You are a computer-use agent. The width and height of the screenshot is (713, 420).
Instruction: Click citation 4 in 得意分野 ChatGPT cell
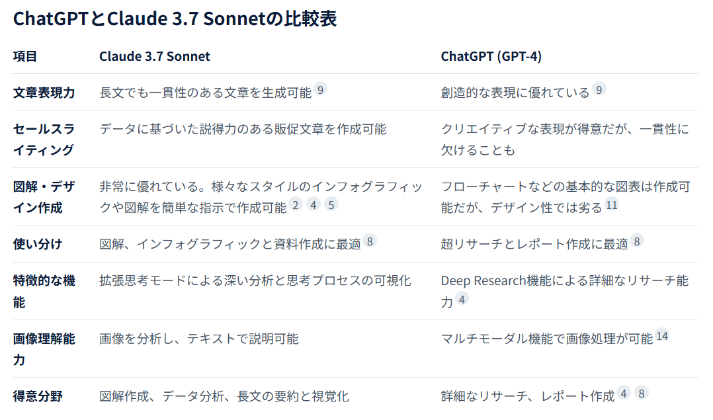[624, 393]
